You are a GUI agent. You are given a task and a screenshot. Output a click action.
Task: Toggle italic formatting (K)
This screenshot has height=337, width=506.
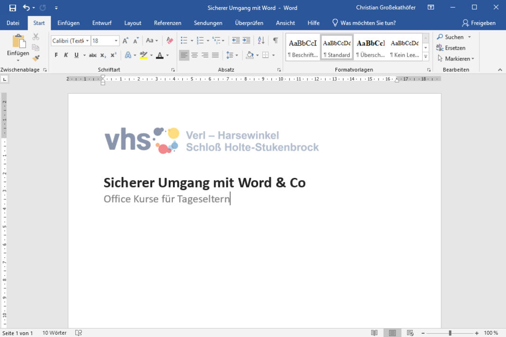tap(66, 55)
